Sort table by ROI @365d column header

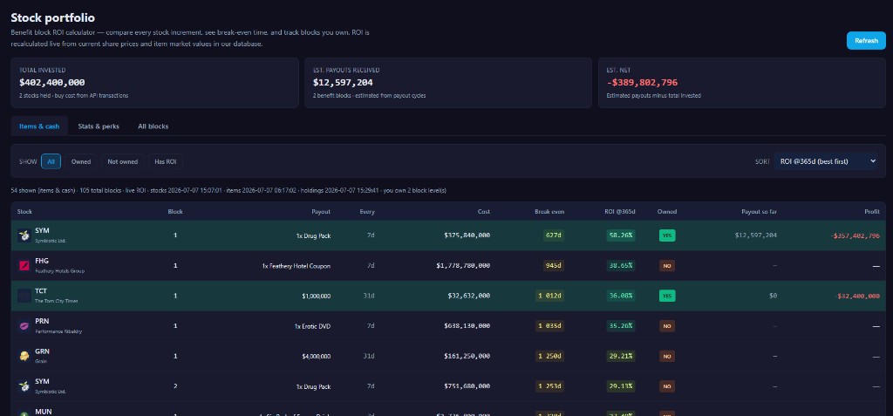620,211
